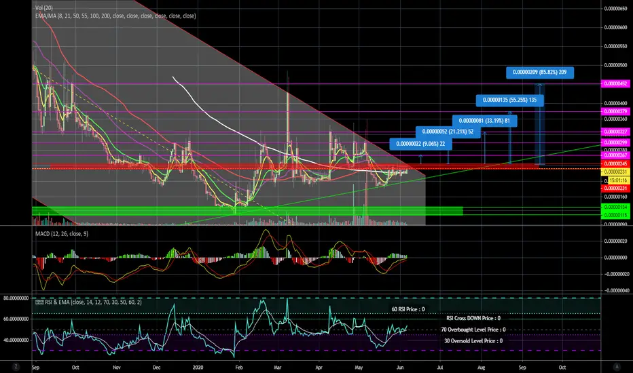Click the Aug label on time axis
This screenshot has width=633, height=373.
pos(482,368)
